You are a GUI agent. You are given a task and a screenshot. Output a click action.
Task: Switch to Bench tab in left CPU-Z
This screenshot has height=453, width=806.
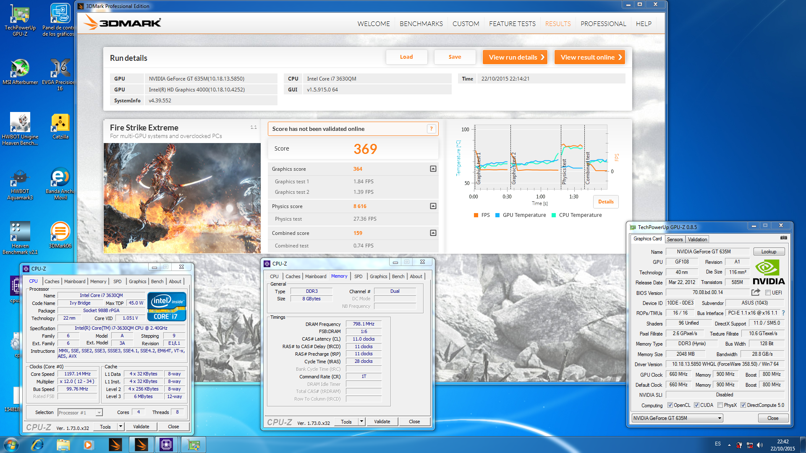coord(157,281)
